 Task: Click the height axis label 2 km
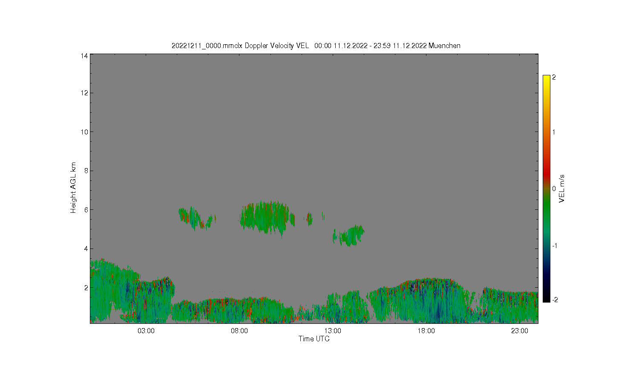coord(86,288)
